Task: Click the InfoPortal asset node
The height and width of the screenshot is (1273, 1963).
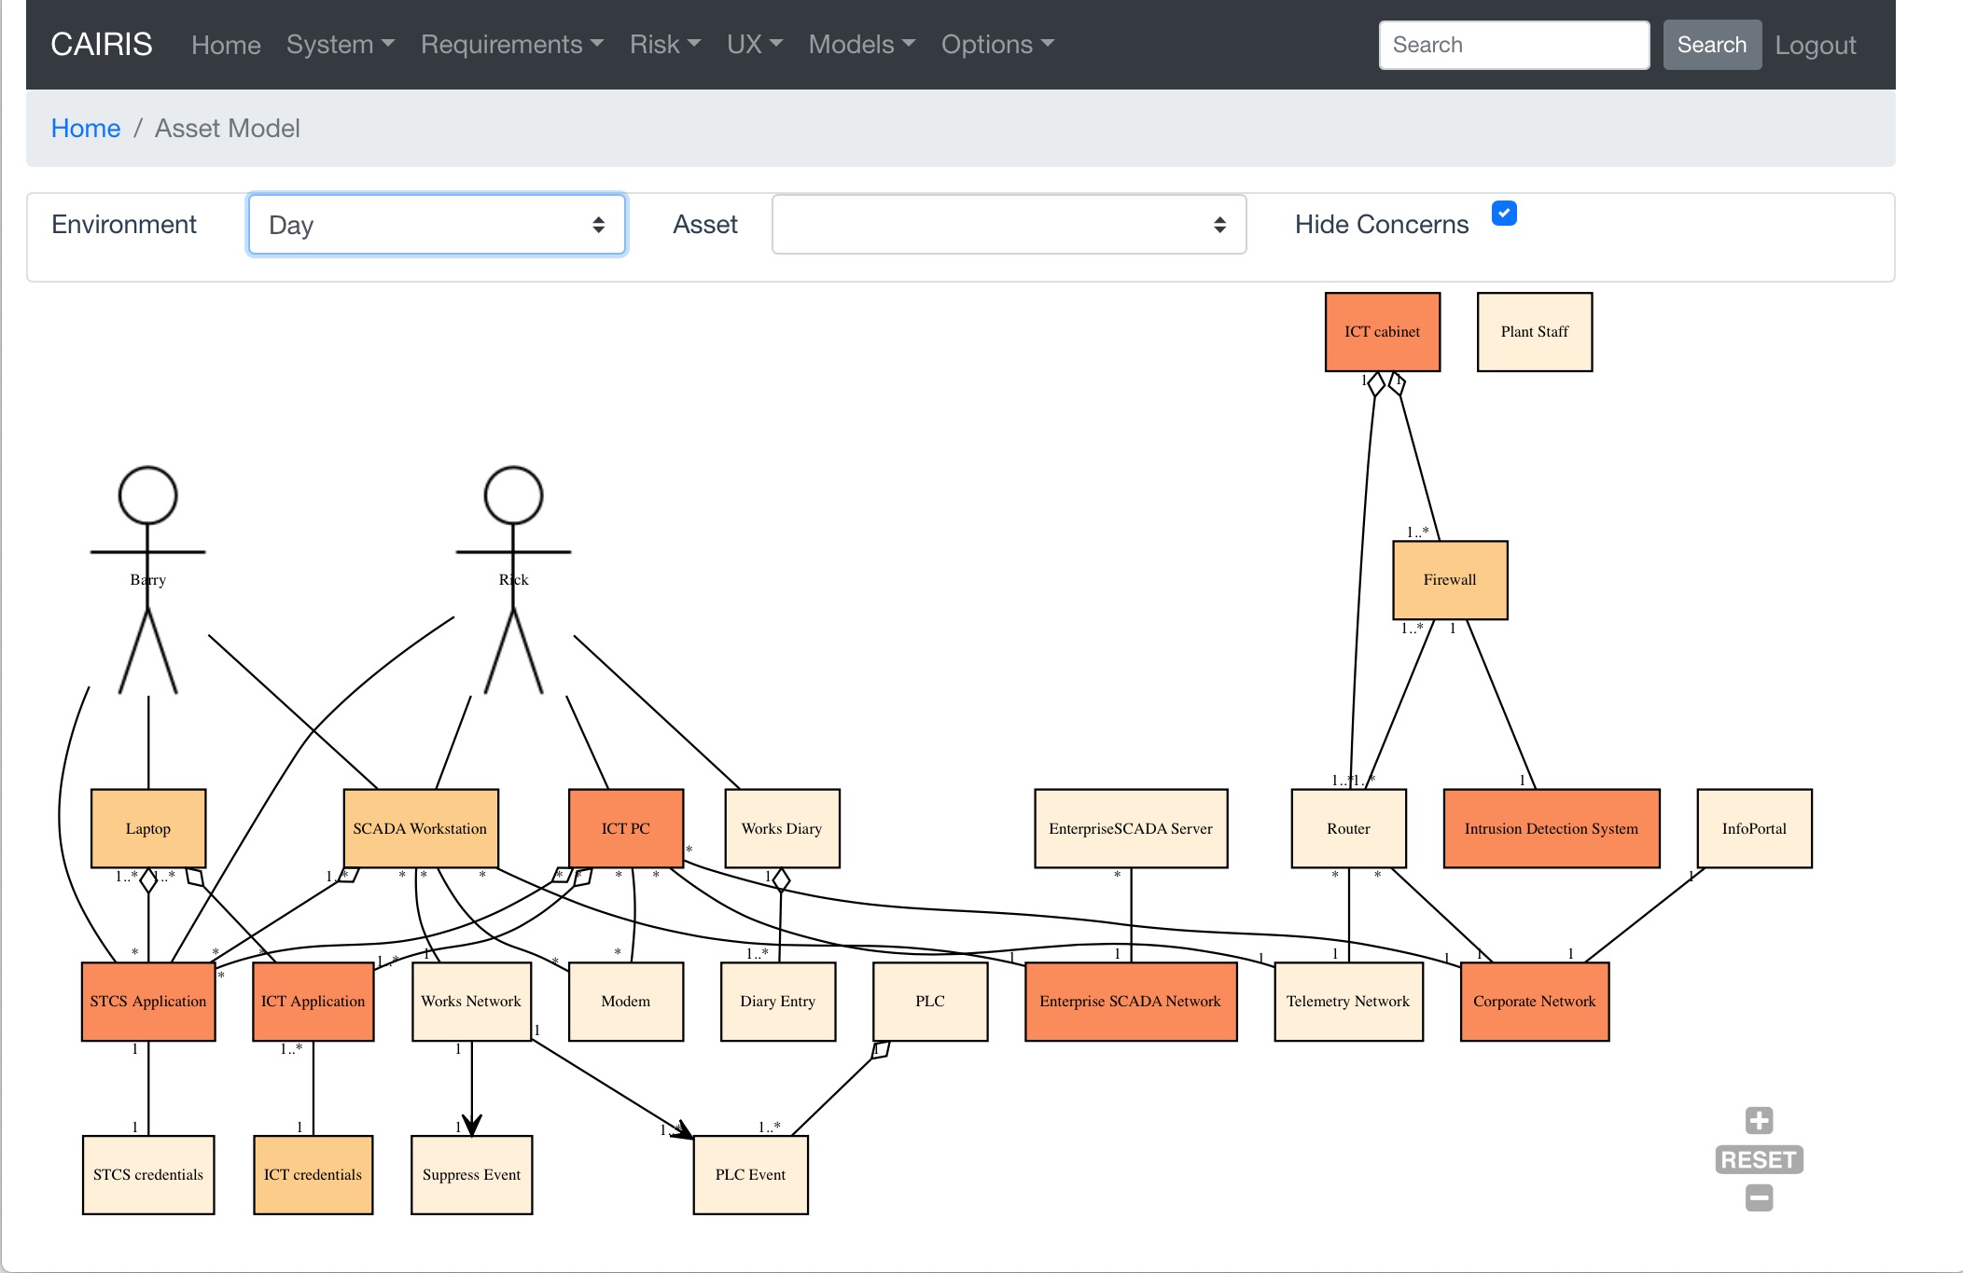Action: pyautogui.click(x=1754, y=828)
